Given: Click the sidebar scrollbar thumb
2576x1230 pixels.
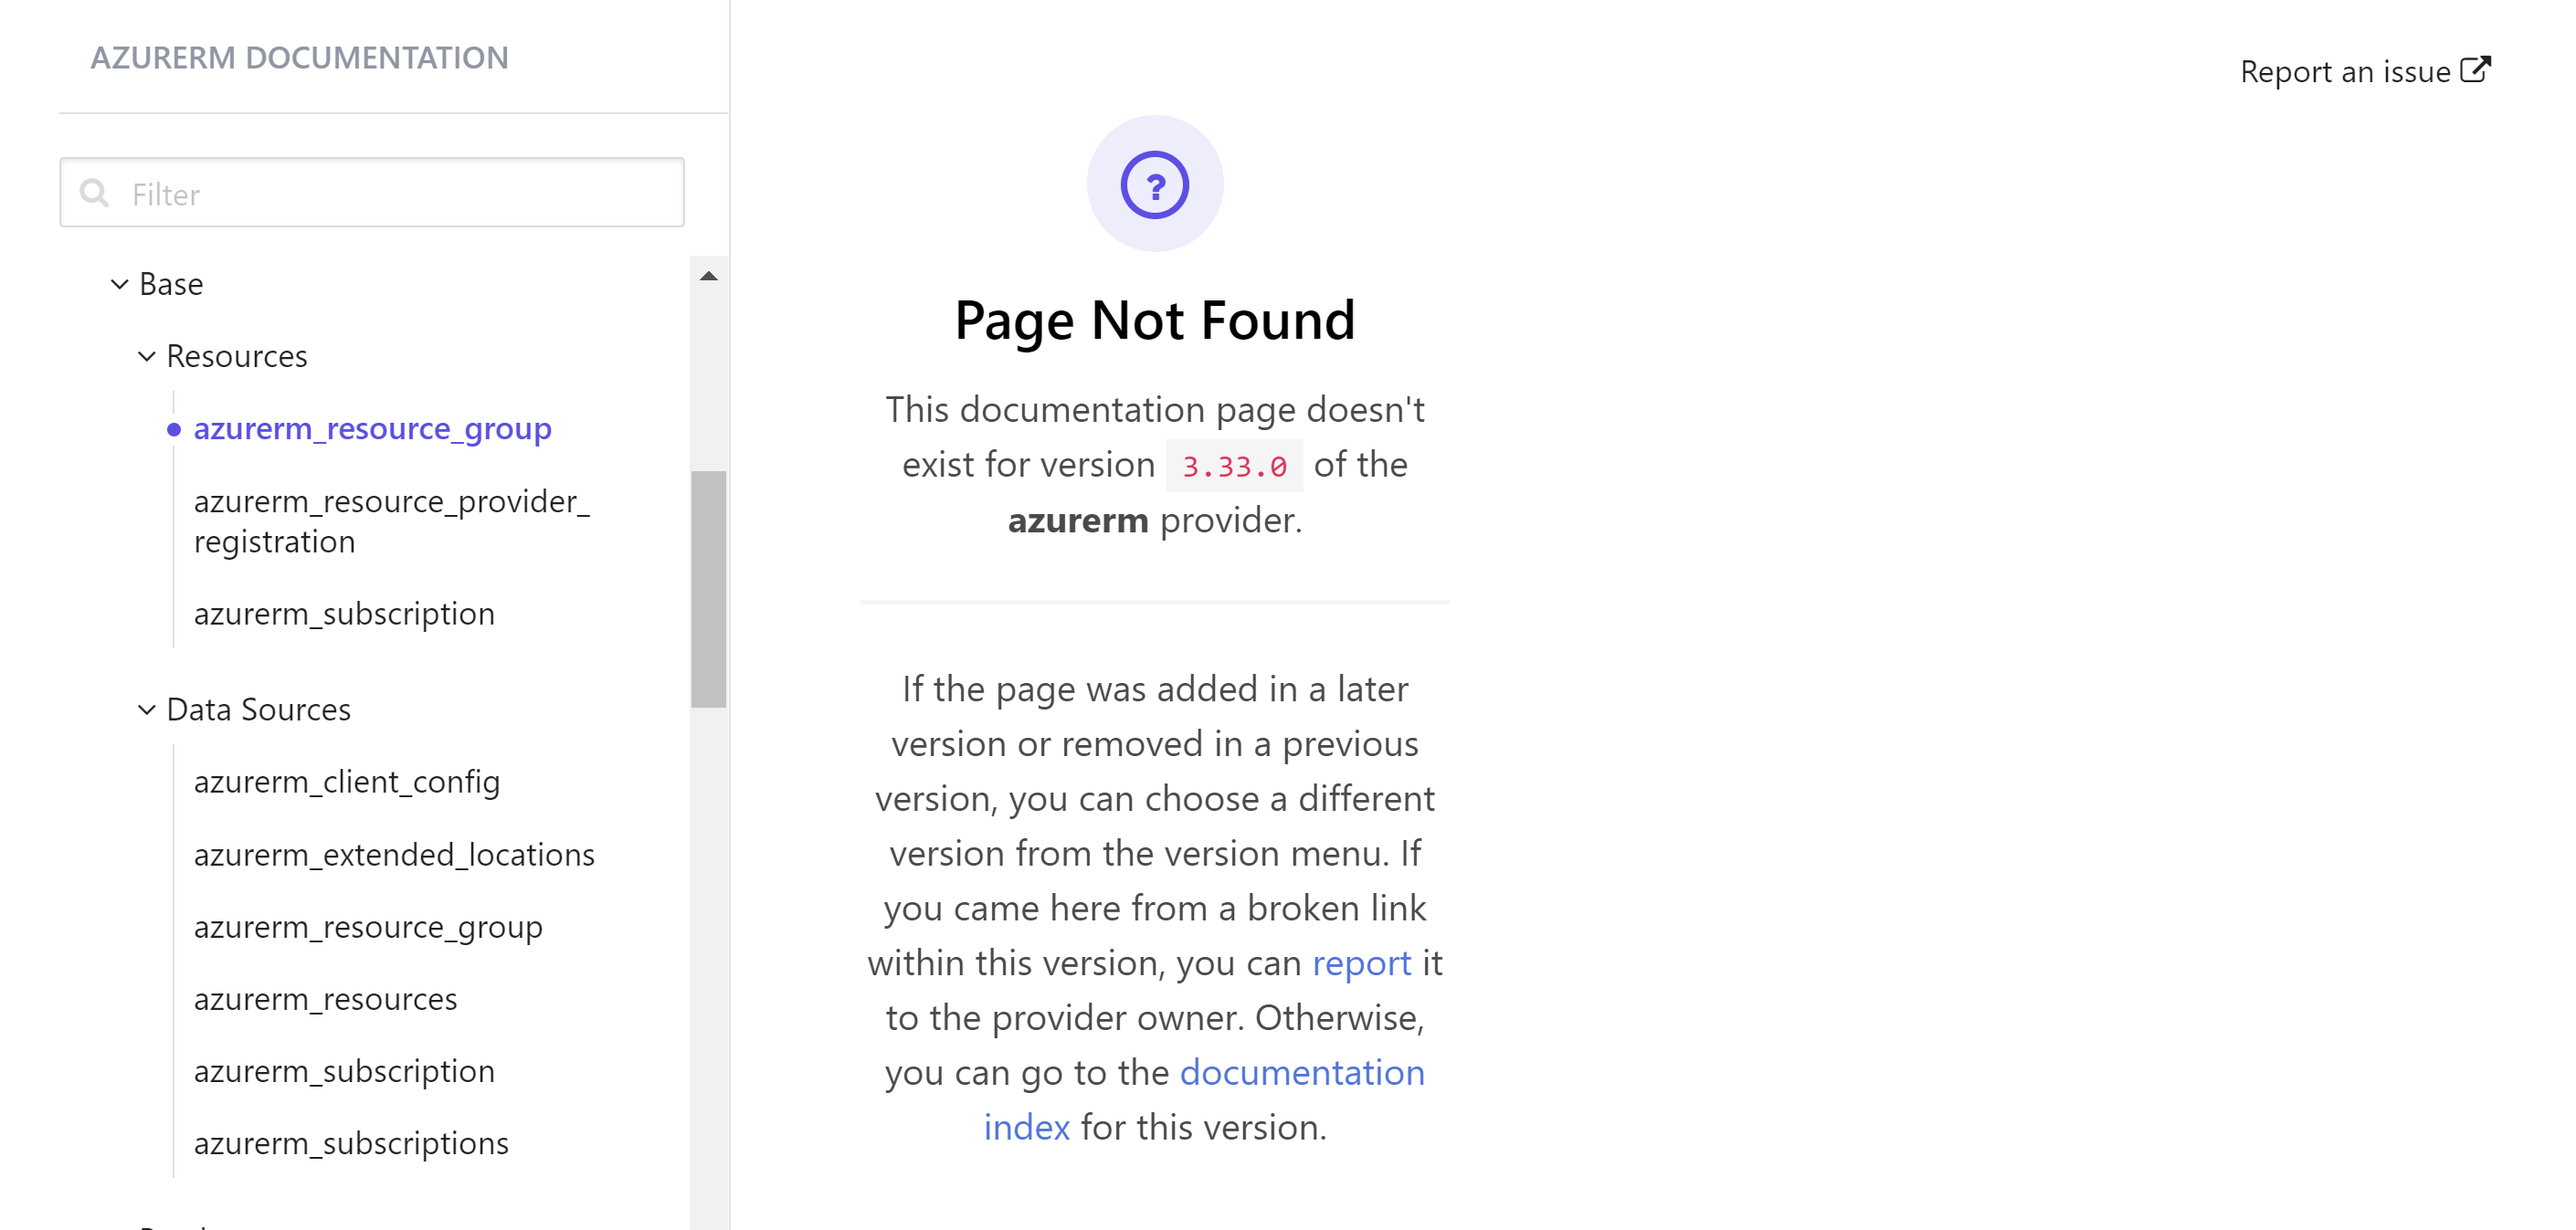Looking at the screenshot, I should click(708, 588).
